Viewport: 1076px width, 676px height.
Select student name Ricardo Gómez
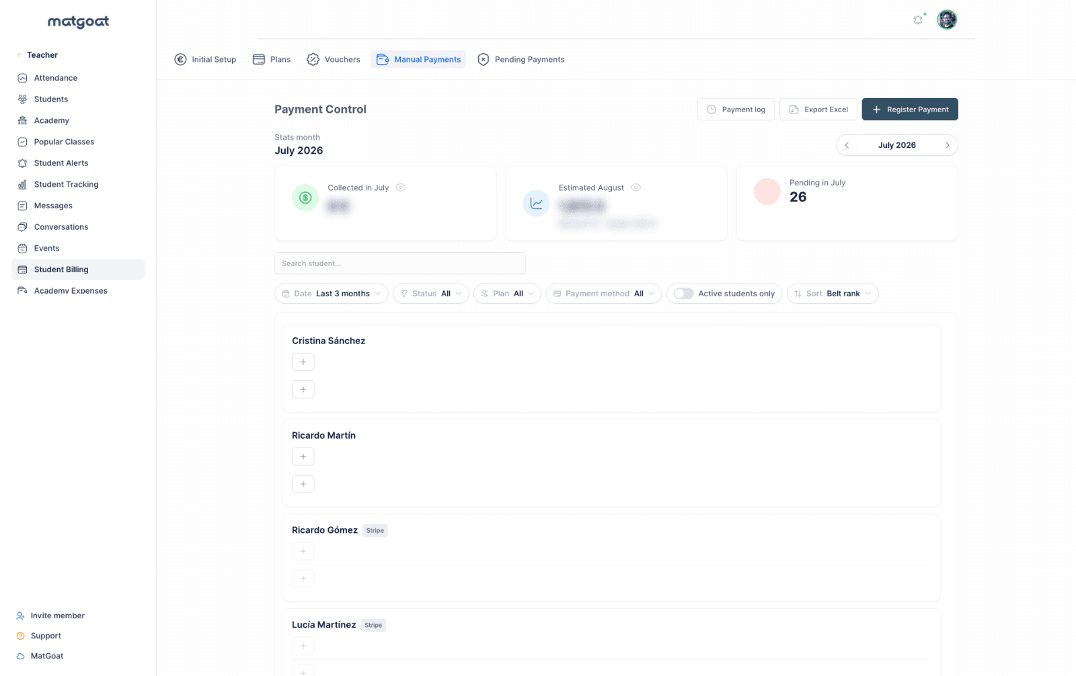[325, 530]
